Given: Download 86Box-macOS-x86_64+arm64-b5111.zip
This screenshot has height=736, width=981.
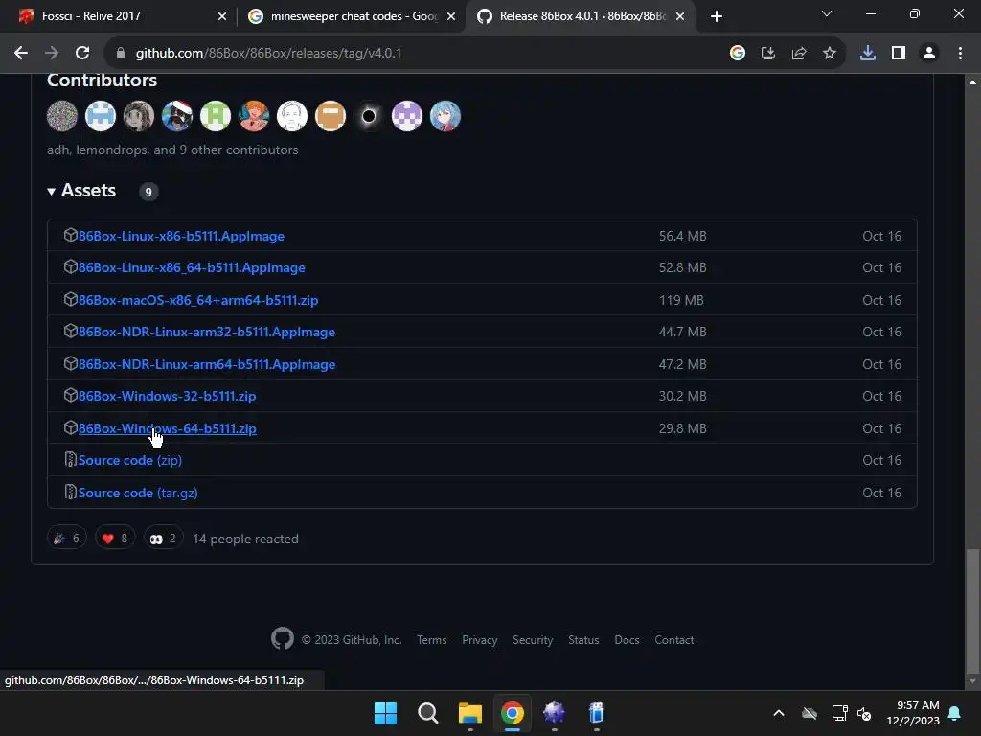Looking at the screenshot, I should [198, 300].
